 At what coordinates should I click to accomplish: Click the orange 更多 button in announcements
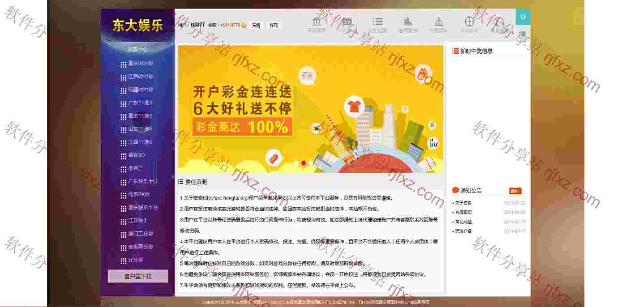(515, 191)
